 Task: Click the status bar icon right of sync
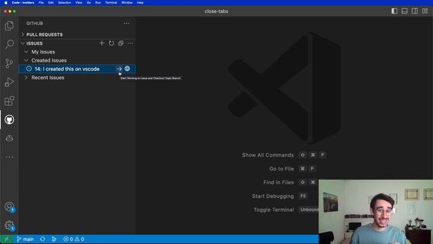[x=54, y=239]
